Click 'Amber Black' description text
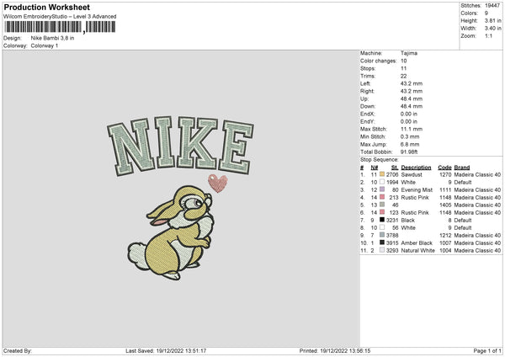The image size is (505, 357). pos(417,243)
